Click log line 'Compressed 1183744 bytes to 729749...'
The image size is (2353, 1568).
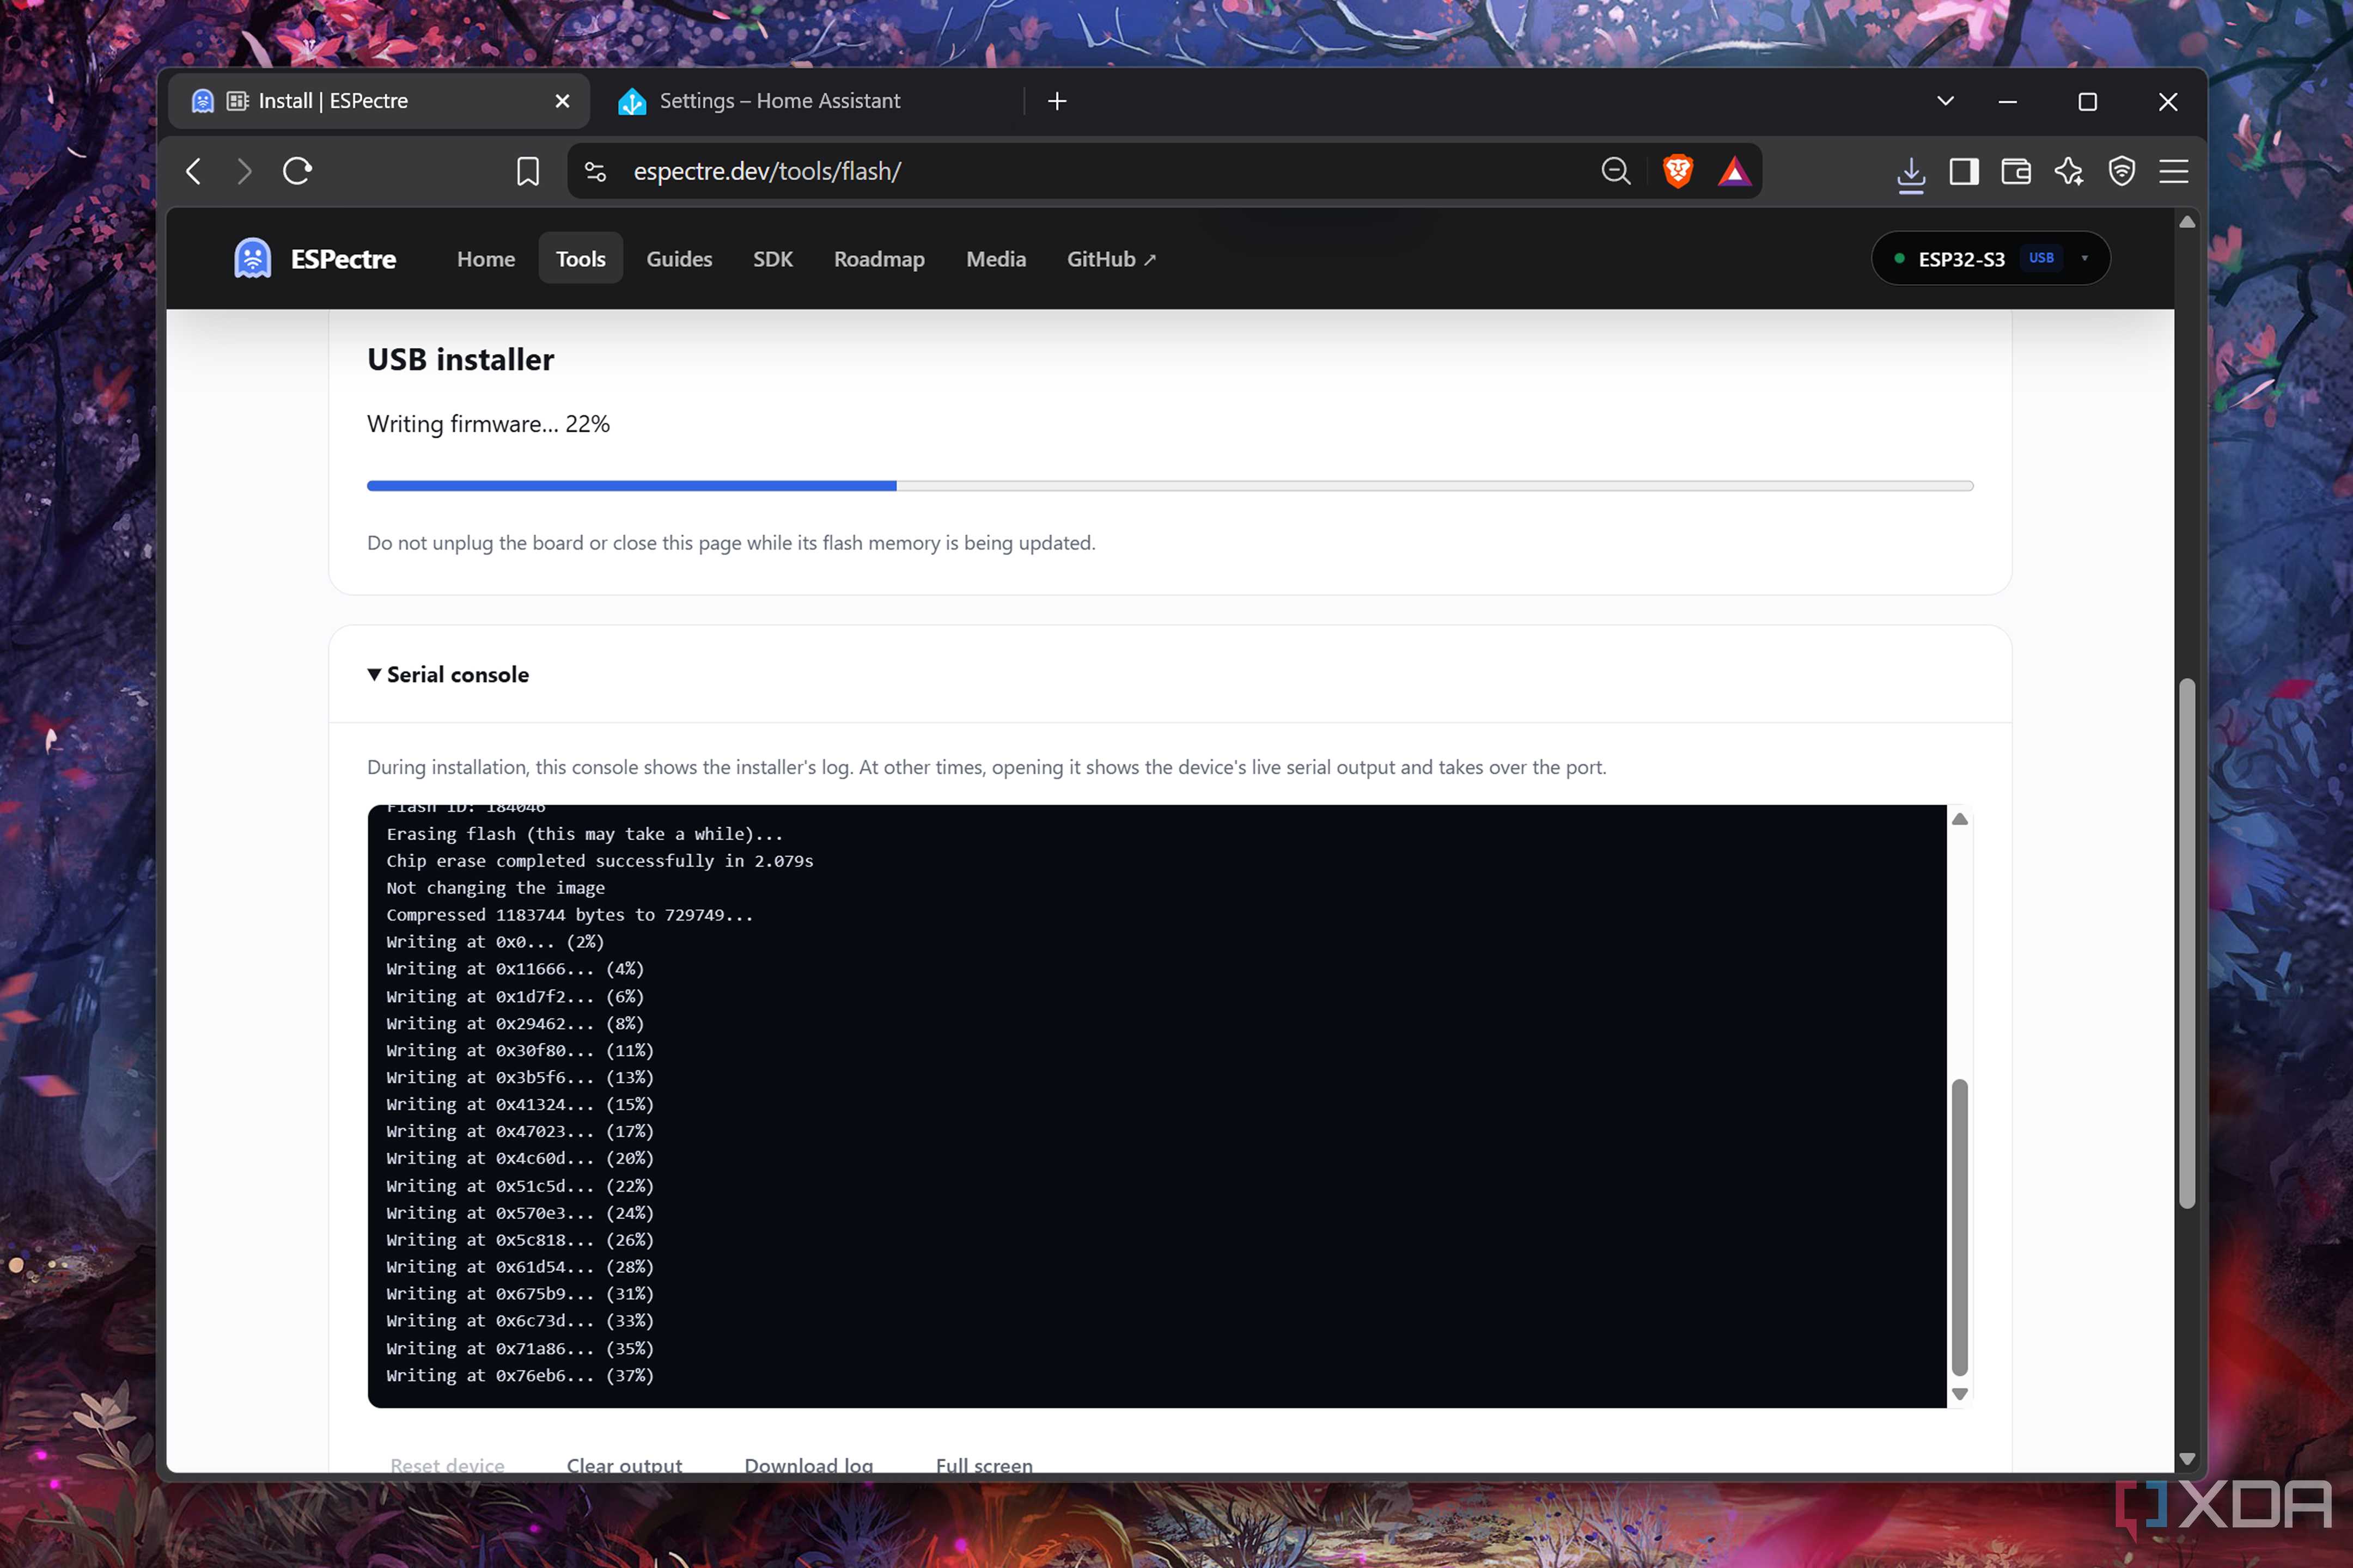(x=569, y=915)
